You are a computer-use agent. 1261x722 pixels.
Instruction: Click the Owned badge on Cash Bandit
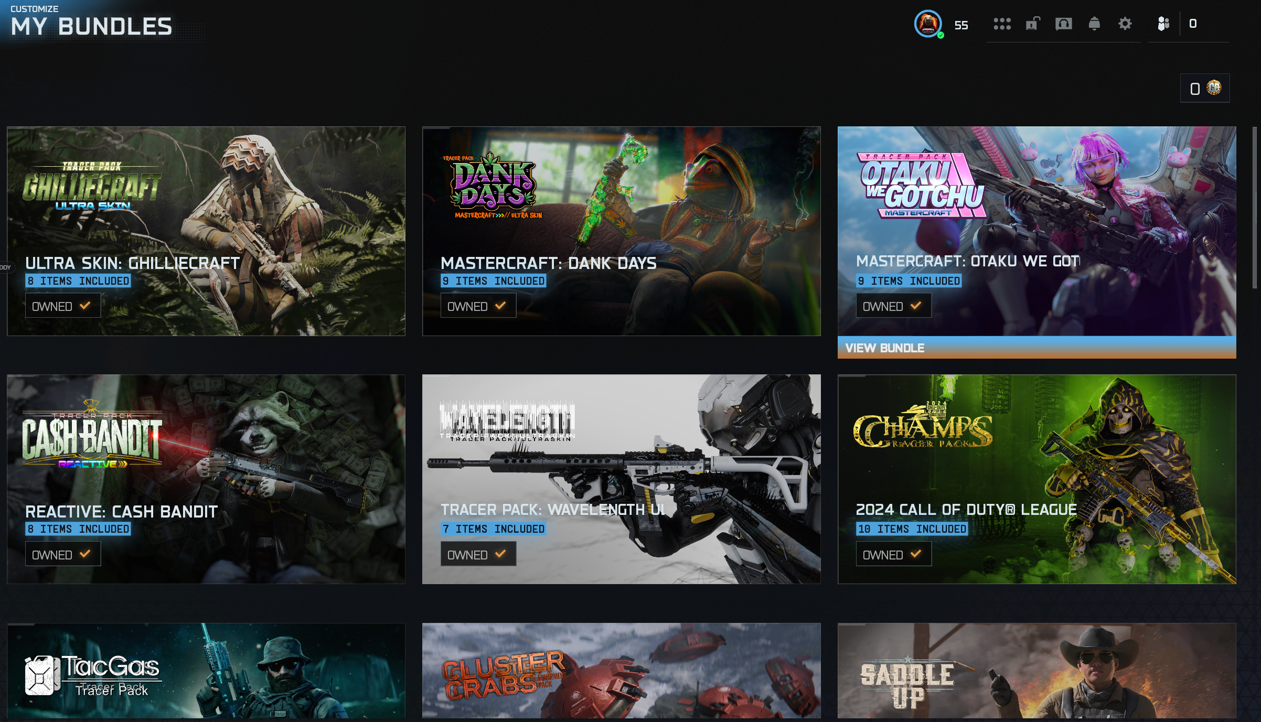click(x=63, y=554)
